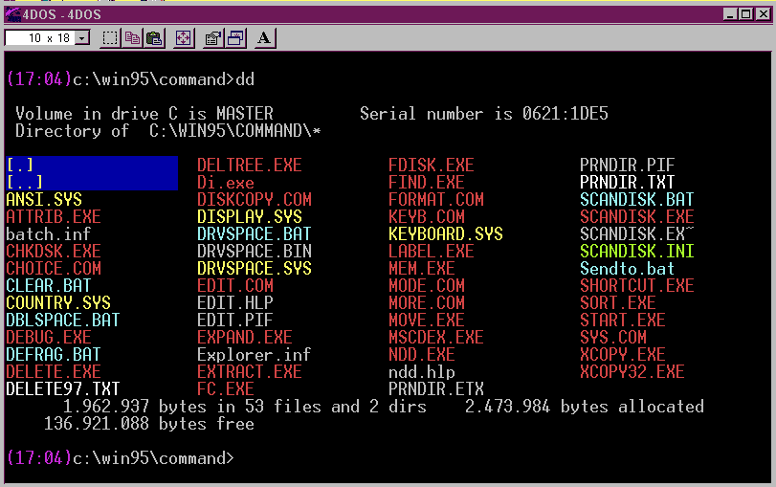This screenshot has height=487, width=776.
Task: Click ANSI.SYS in the file listing
Action: tap(44, 199)
